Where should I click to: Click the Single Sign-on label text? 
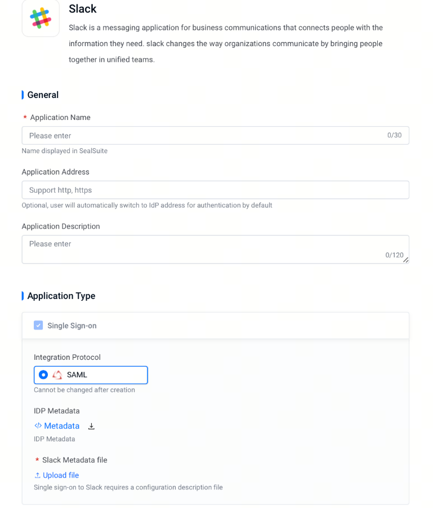coord(72,326)
